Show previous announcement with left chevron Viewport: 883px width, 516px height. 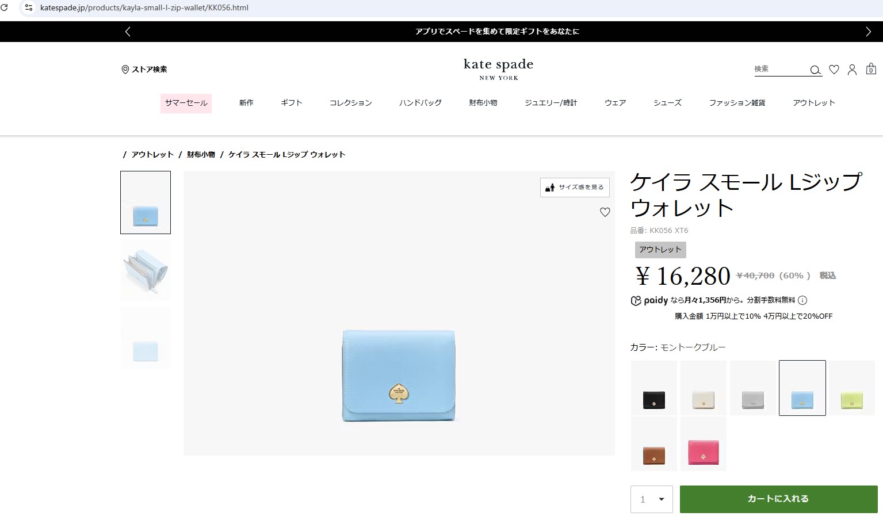click(x=128, y=32)
